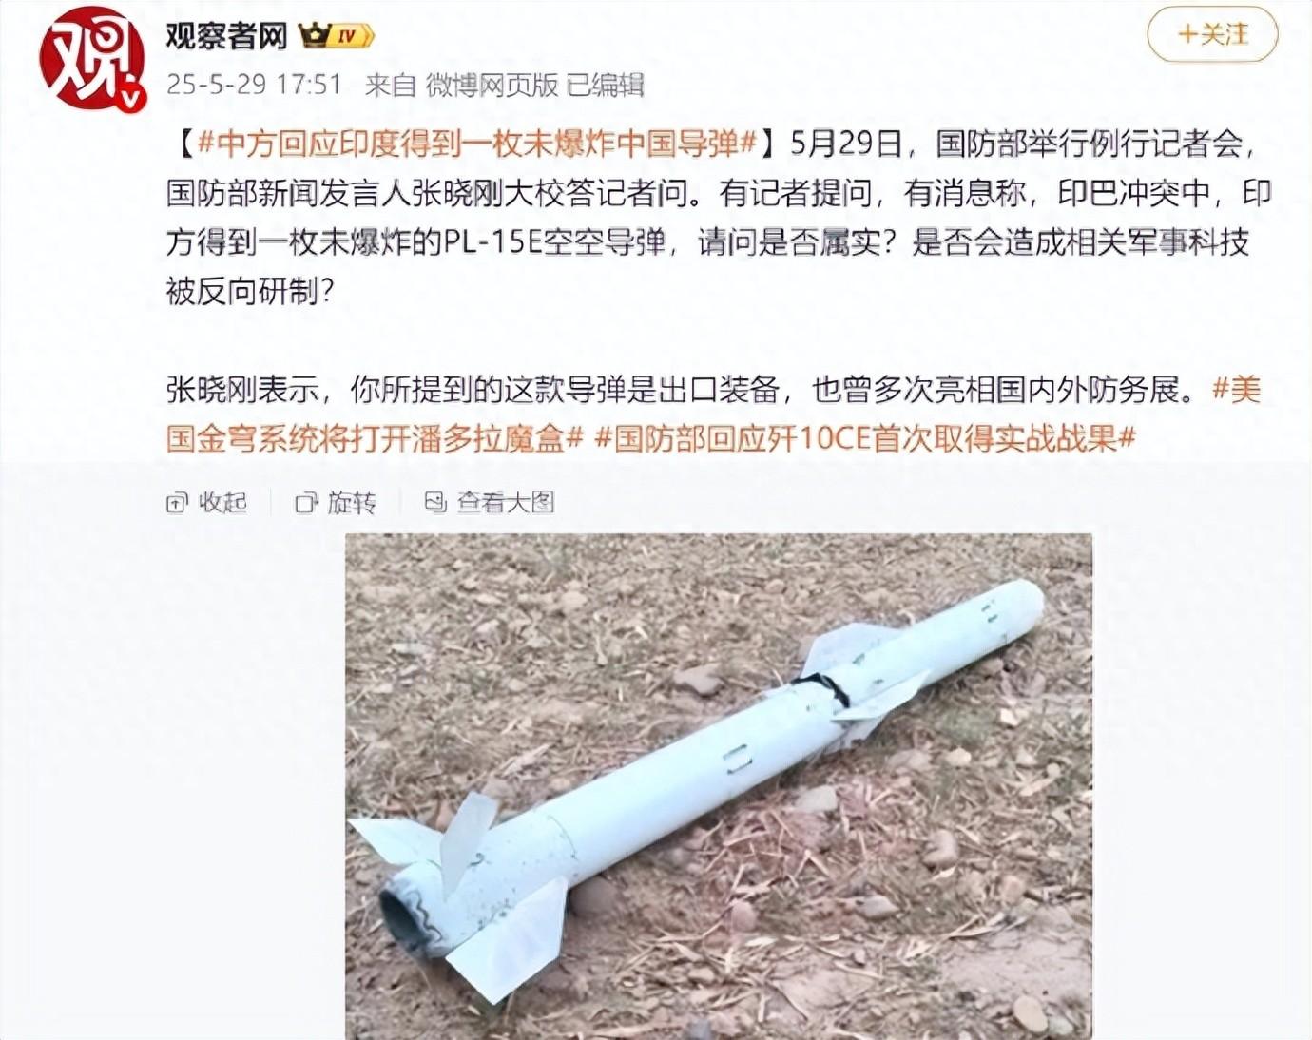Click the 旋转 text label
This screenshot has width=1312, height=1040.
(353, 503)
